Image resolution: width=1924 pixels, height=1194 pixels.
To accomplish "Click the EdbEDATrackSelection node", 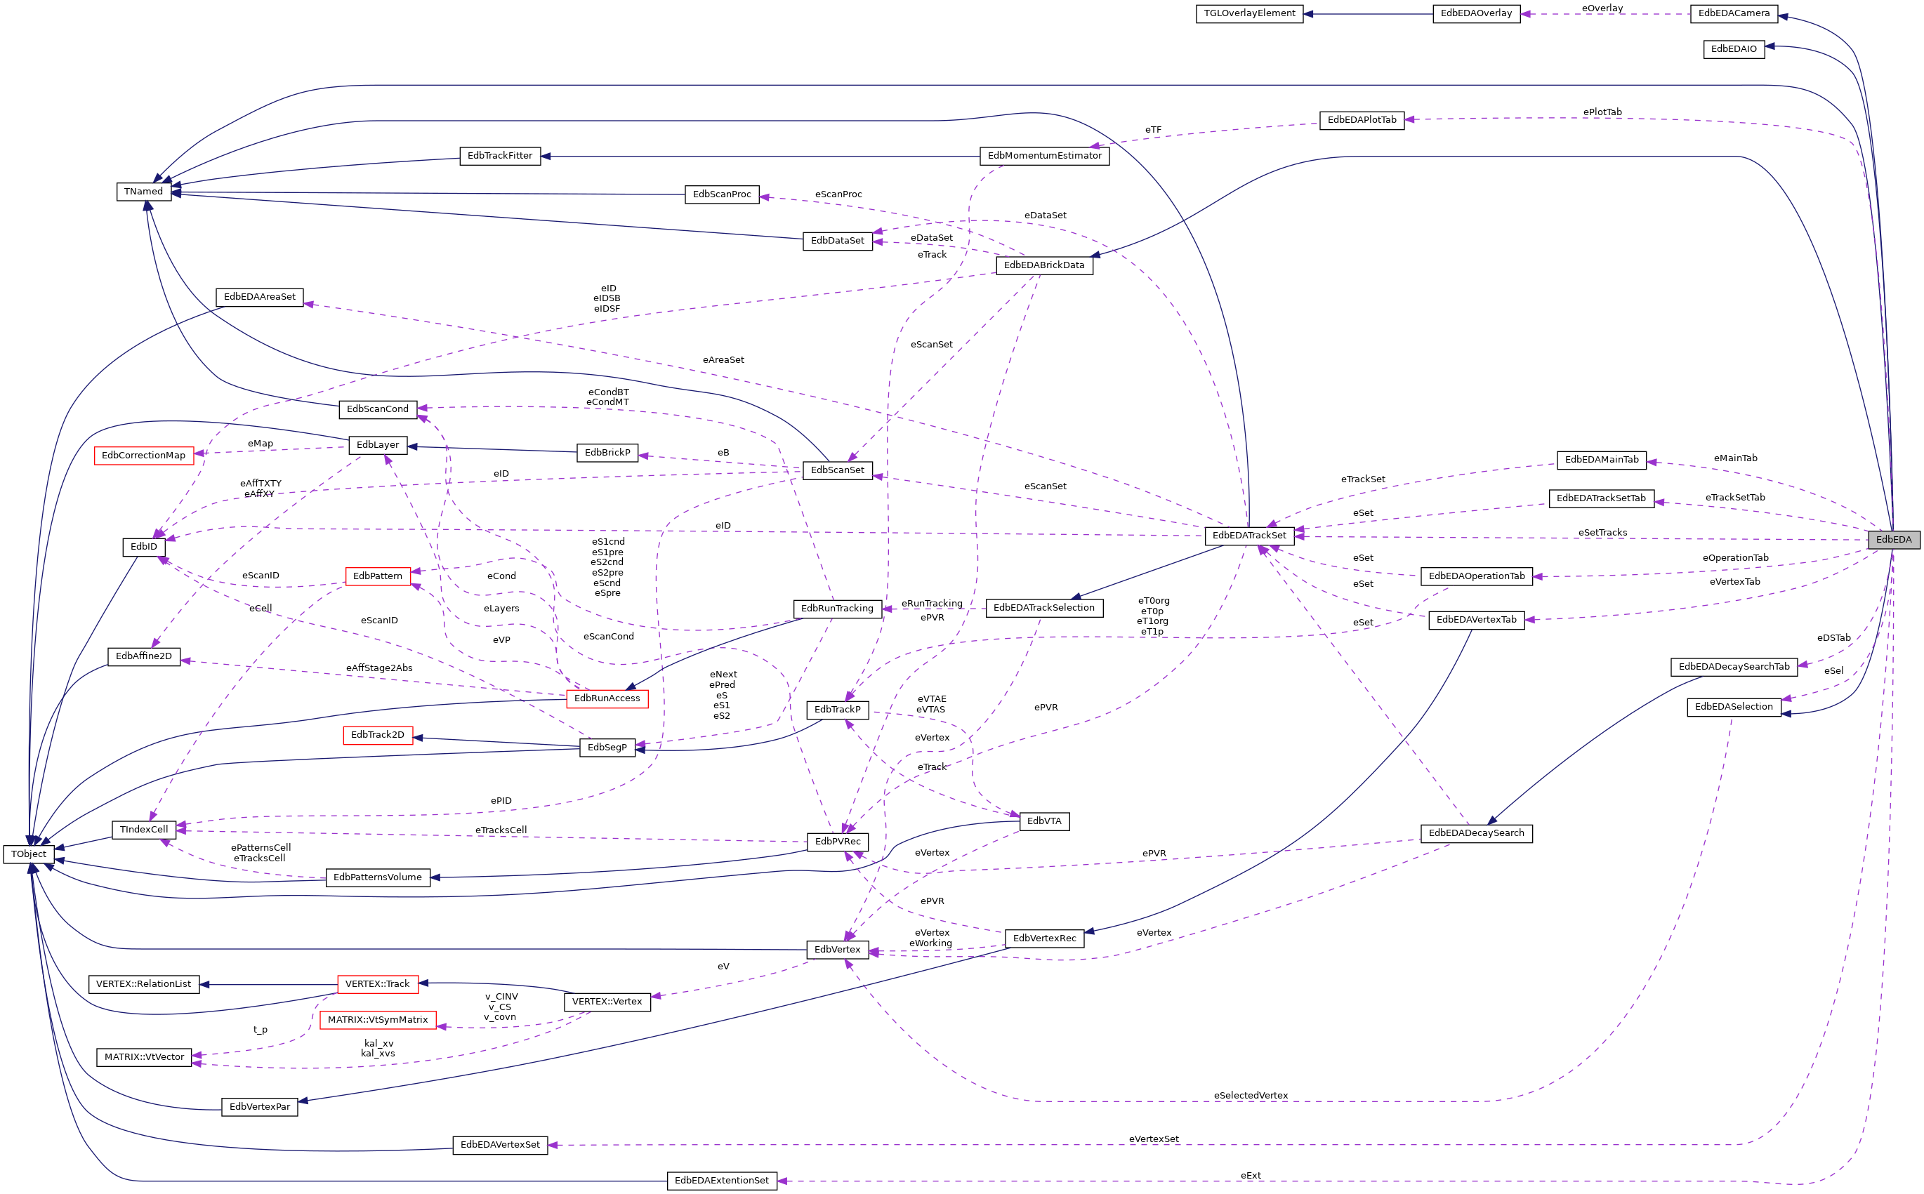I will pyautogui.click(x=1044, y=608).
